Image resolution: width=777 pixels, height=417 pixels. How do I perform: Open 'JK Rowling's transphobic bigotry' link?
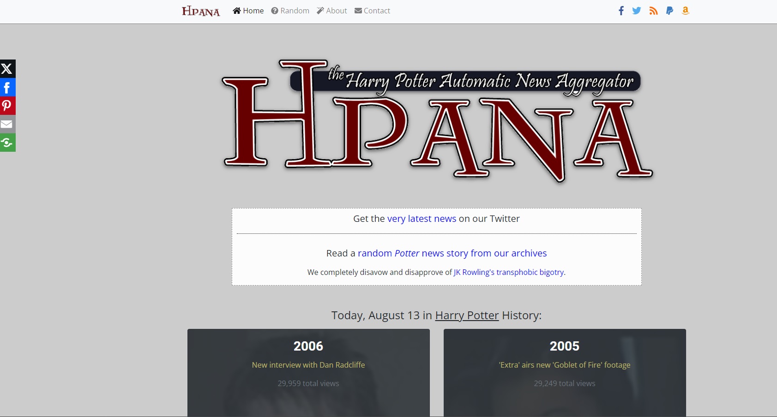pyautogui.click(x=508, y=272)
